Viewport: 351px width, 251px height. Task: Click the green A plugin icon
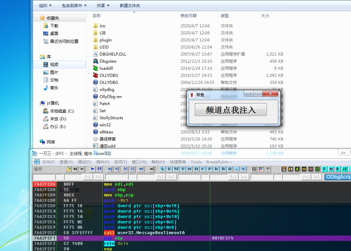click(297, 169)
